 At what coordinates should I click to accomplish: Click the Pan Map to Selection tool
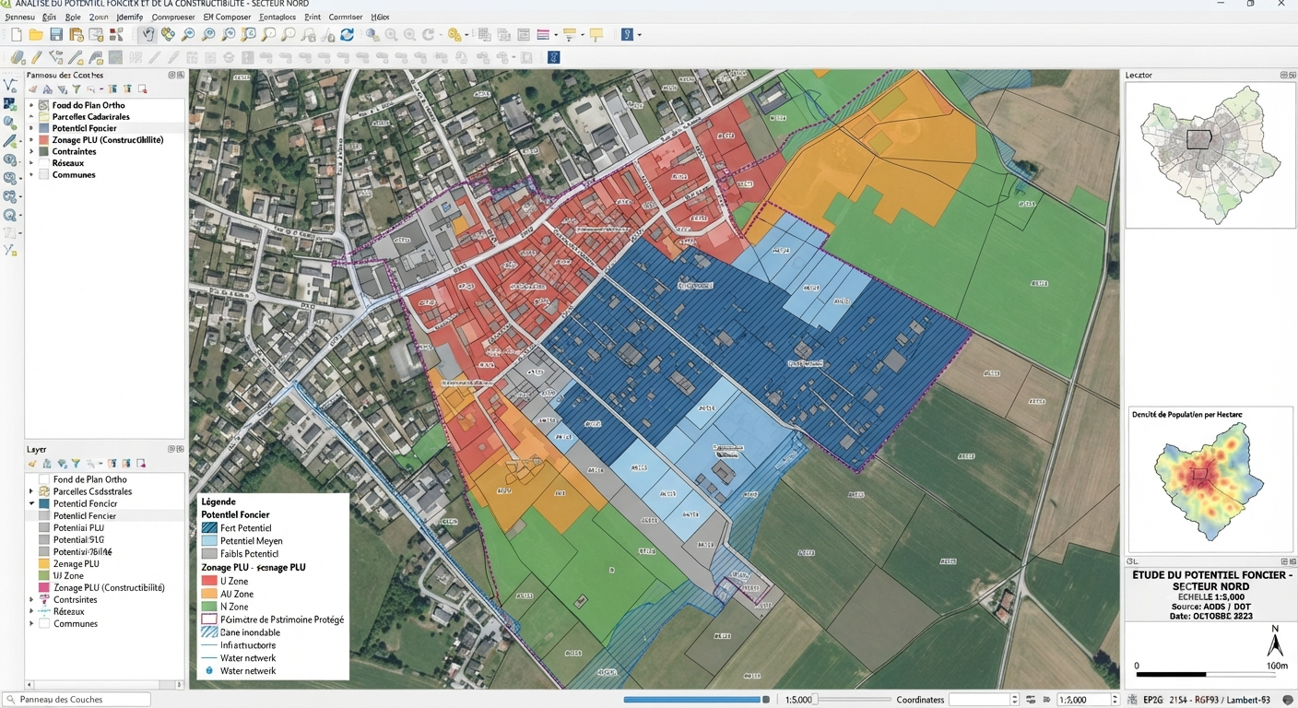pyautogui.click(x=168, y=35)
